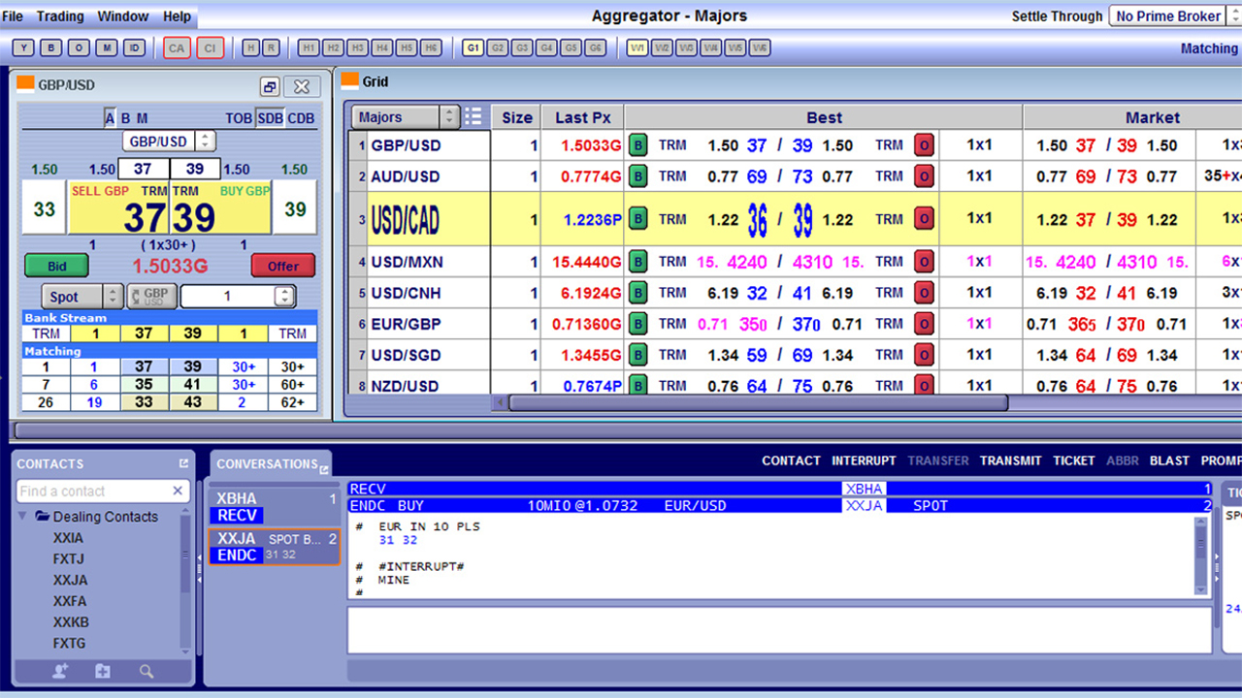The image size is (1242, 698).
Task: Pop out the Conversations panel
Action: (x=325, y=469)
